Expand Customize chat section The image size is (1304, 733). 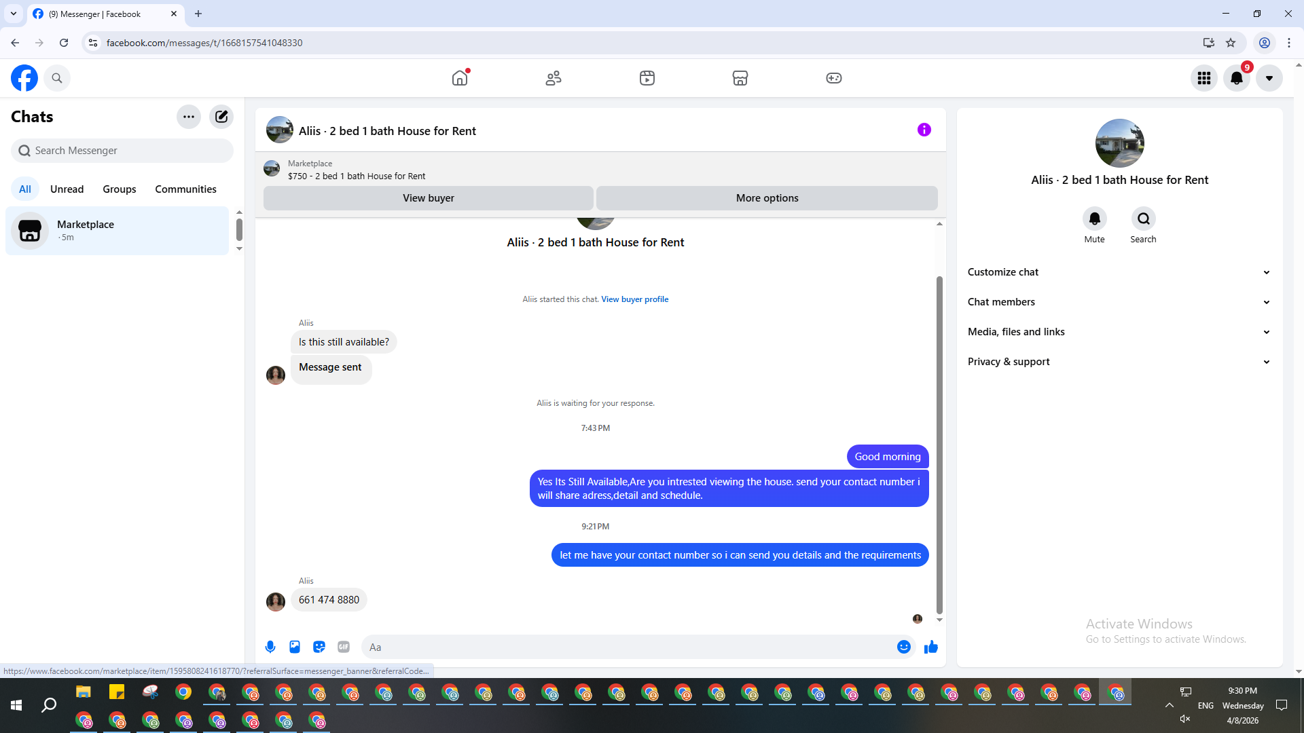tap(1119, 272)
